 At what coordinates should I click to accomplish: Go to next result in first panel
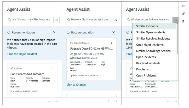56,101
